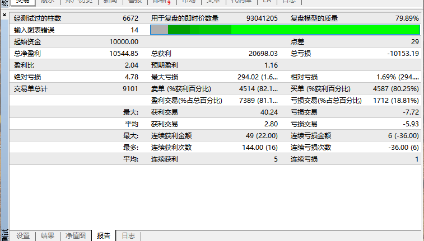
Task: Click the 连续亏损次数 label
Action: point(311,148)
